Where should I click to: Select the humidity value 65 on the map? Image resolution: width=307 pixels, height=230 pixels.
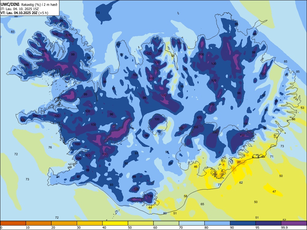pos(202,204)
